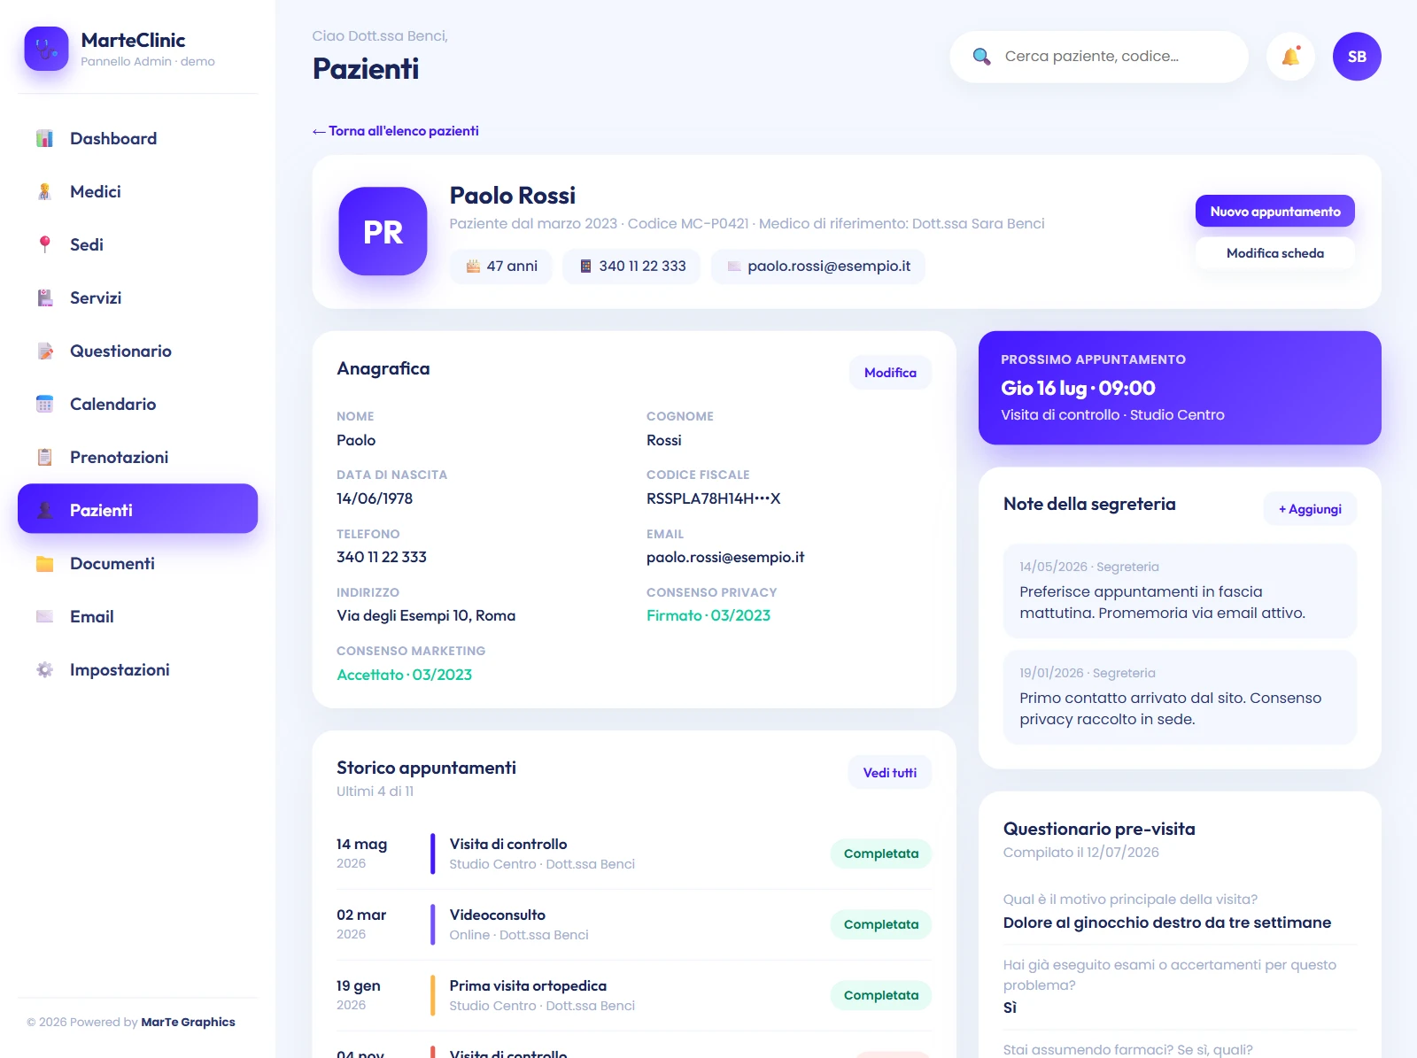Screen dimensions: 1417x1058
Task: Go to the Medici section
Action: pos(137,191)
